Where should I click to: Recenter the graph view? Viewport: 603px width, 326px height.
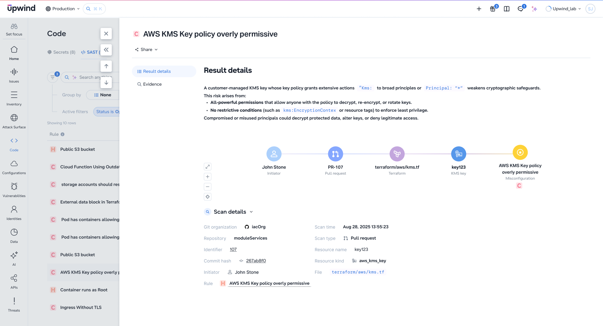pos(208,197)
